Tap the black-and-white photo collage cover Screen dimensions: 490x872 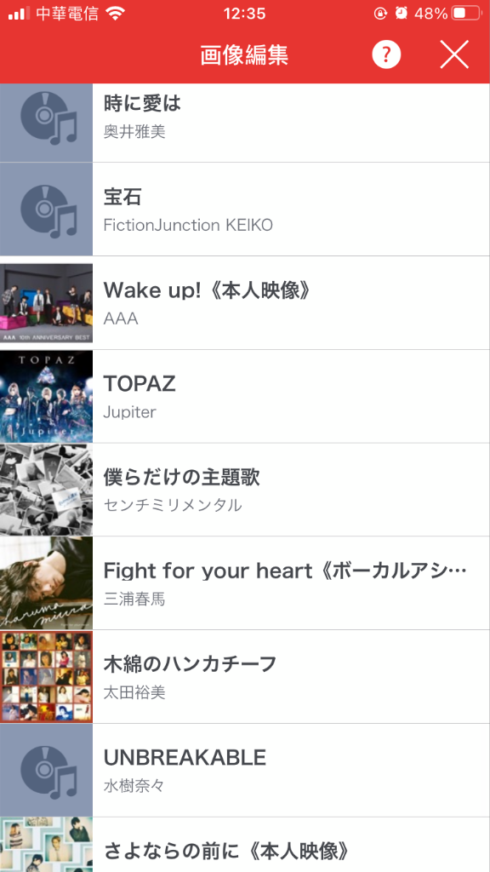[x=46, y=490]
